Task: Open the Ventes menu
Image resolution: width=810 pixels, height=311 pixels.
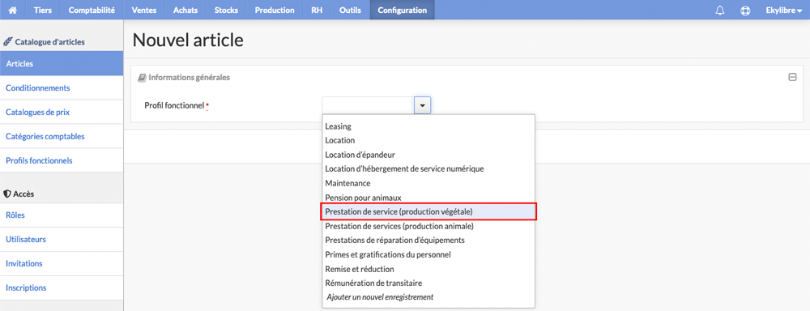Action: tap(144, 10)
